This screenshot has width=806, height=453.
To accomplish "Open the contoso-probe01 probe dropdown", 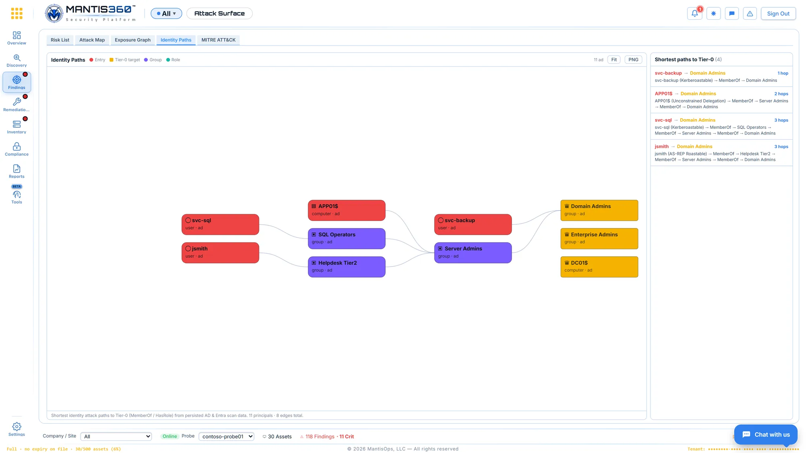I will click(x=226, y=436).
